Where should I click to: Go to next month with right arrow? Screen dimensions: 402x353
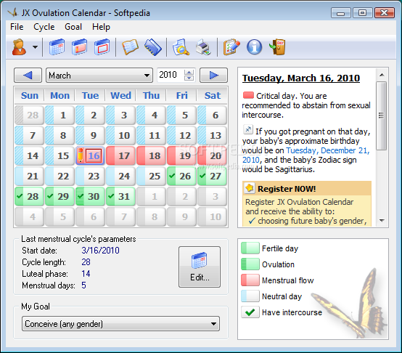[213, 75]
